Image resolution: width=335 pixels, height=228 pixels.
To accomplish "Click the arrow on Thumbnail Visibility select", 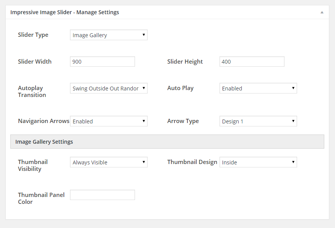I will (143, 162).
